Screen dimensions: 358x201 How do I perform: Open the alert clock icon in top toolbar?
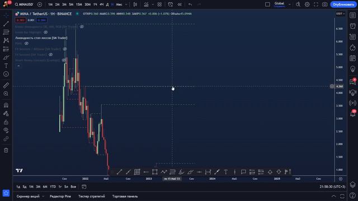tap(170, 4)
